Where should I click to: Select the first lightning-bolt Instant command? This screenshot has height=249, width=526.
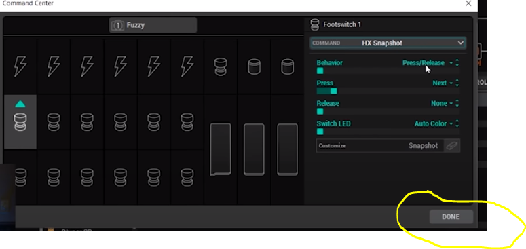20,66
